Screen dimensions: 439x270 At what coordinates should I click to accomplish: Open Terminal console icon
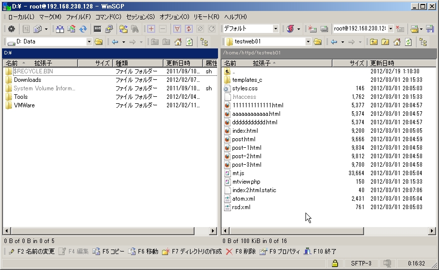pyautogui.click(x=97, y=29)
